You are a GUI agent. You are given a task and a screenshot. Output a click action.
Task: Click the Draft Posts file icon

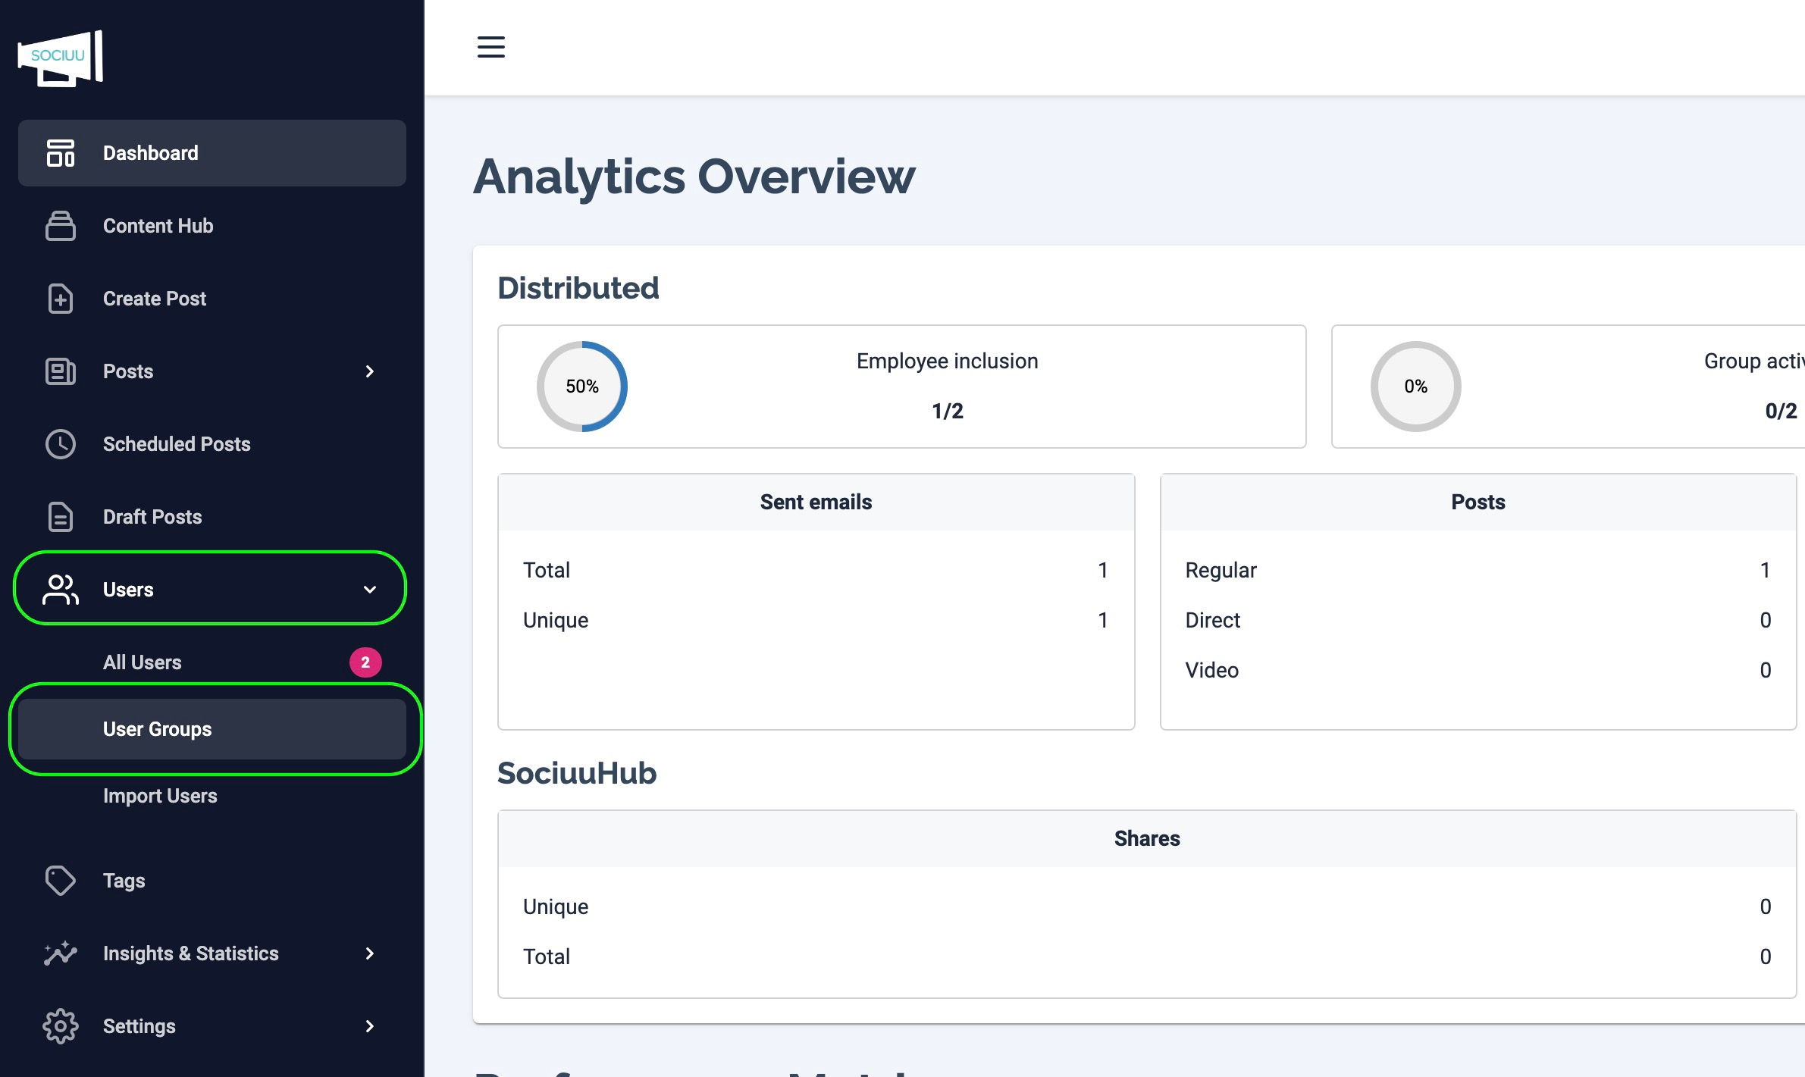tap(61, 517)
